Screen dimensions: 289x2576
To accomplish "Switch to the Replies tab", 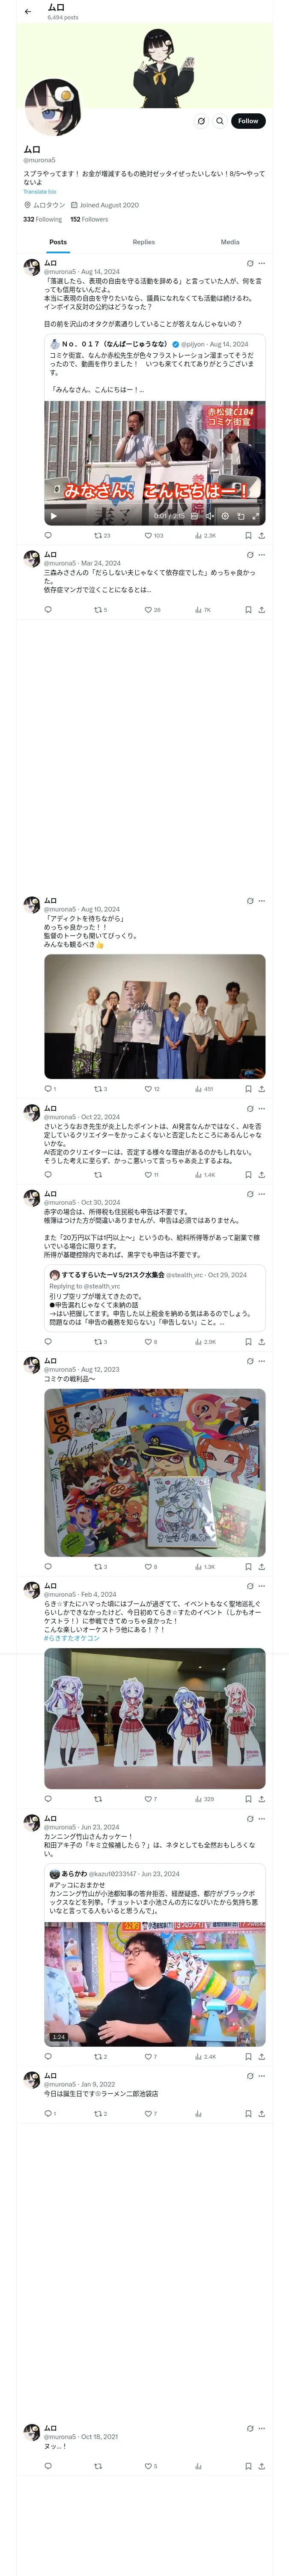I will coord(143,242).
